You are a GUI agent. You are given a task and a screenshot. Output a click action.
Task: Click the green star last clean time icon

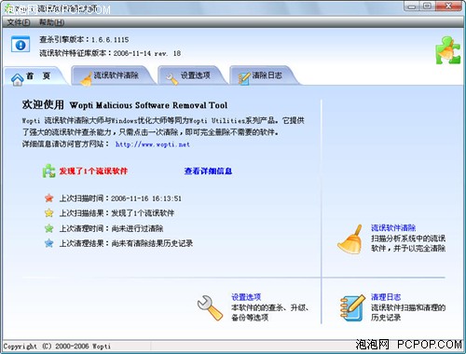[x=49, y=228]
